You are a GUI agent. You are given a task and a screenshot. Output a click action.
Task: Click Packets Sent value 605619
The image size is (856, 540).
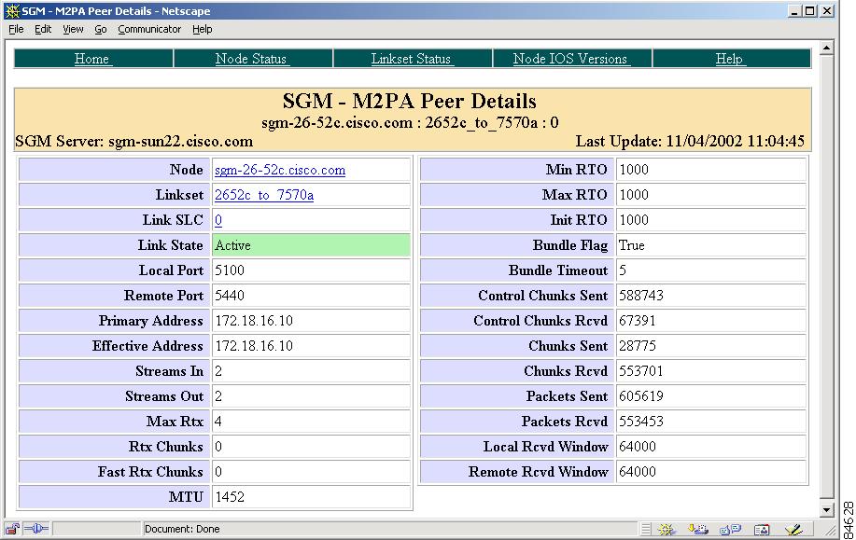click(x=641, y=396)
